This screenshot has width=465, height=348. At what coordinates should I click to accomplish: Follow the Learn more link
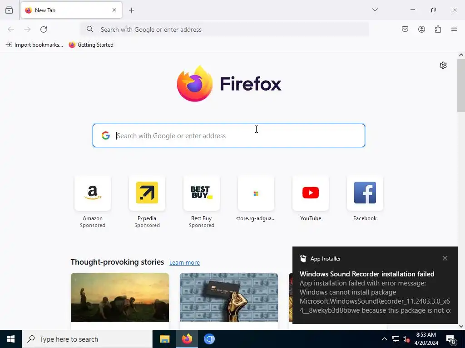click(184, 262)
